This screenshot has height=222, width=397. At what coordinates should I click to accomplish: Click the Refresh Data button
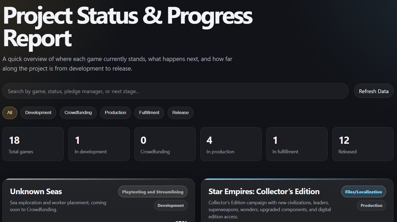(x=373, y=91)
